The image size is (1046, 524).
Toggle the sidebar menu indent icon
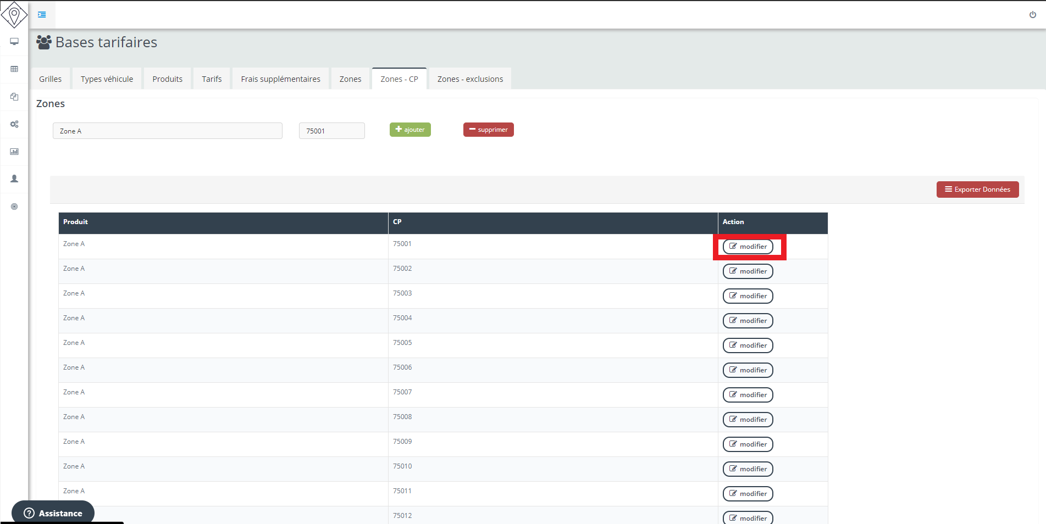point(42,15)
